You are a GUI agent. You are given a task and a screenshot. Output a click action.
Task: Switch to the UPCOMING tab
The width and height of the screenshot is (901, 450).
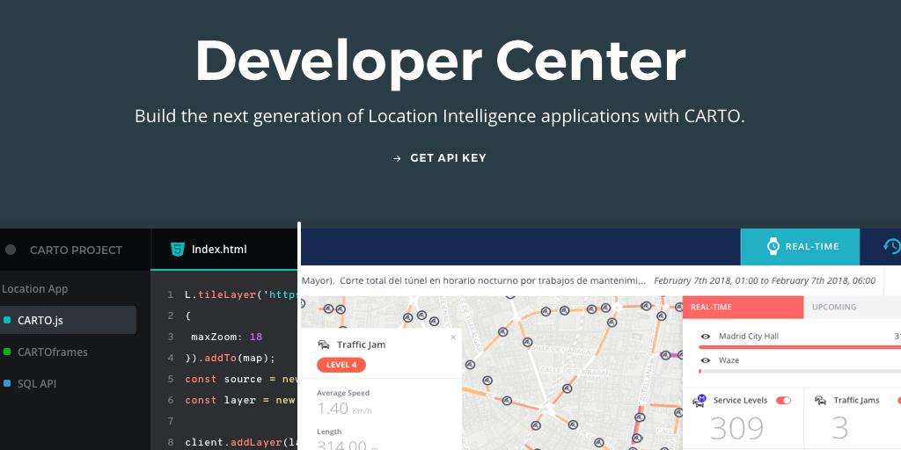click(x=834, y=307)
